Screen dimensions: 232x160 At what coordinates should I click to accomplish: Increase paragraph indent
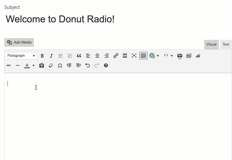click(x=78, y=65)
